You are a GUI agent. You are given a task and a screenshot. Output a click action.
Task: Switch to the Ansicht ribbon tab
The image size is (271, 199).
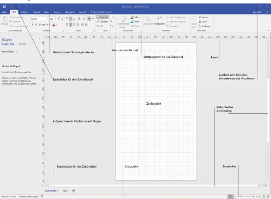[83, 12]
